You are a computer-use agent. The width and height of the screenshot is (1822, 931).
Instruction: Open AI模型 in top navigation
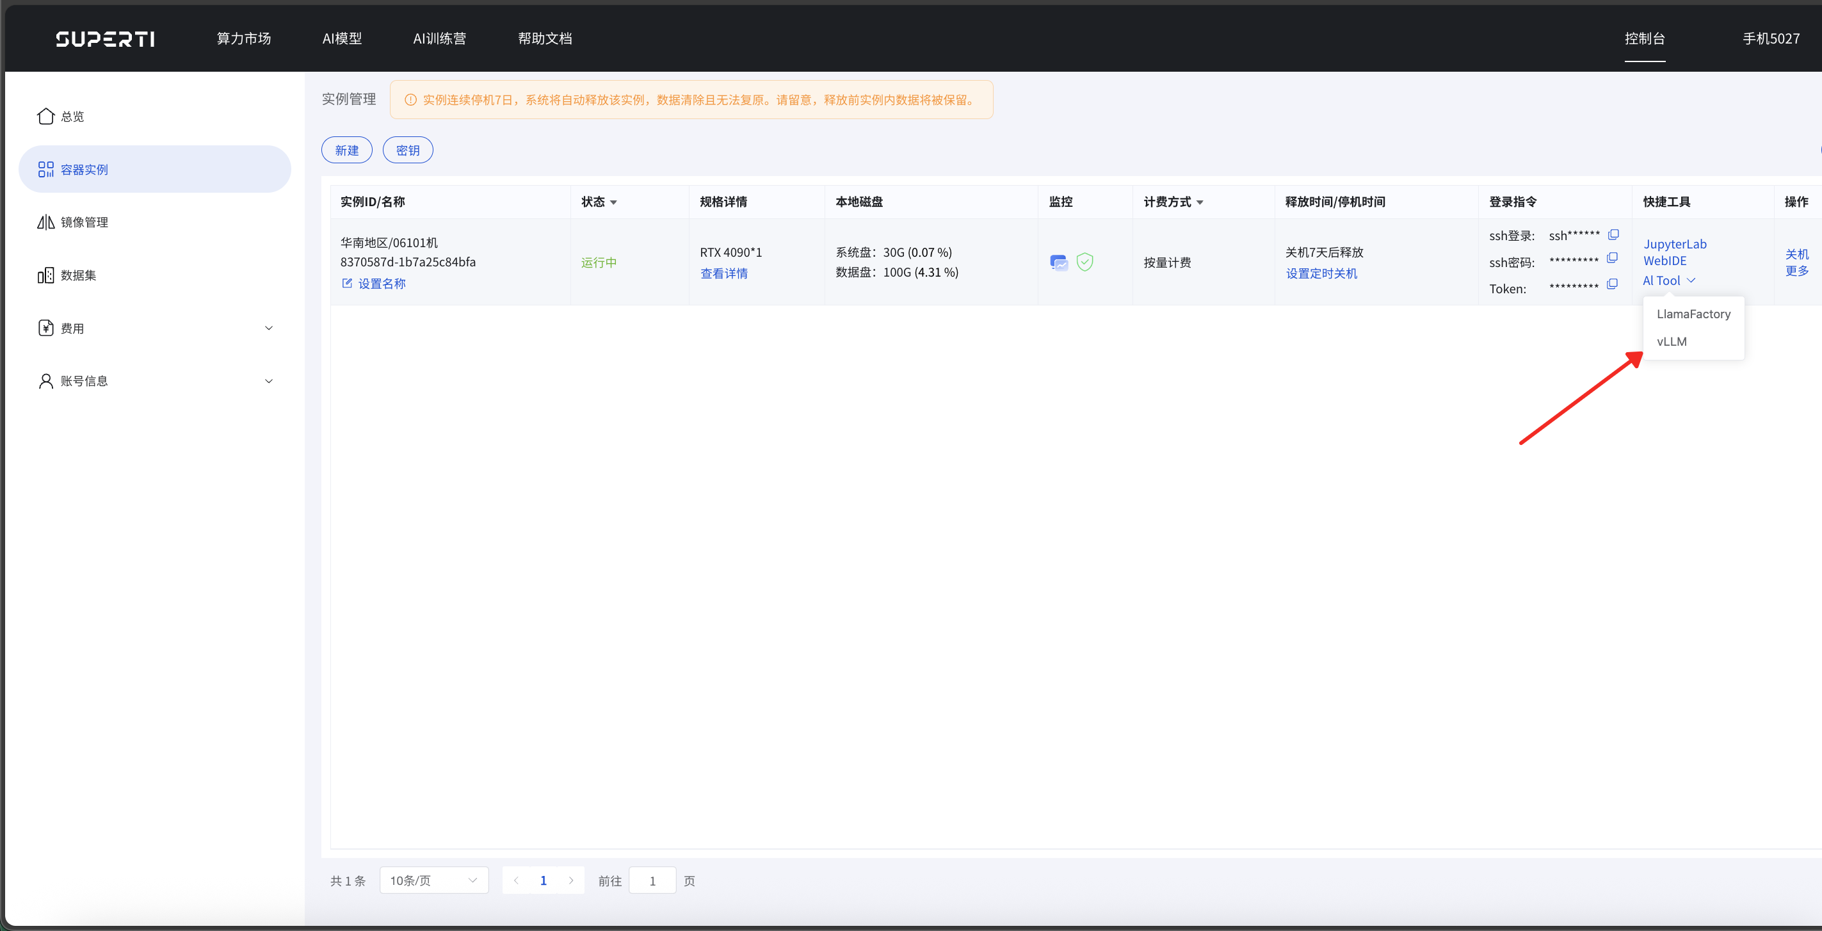tap(342, 38)
